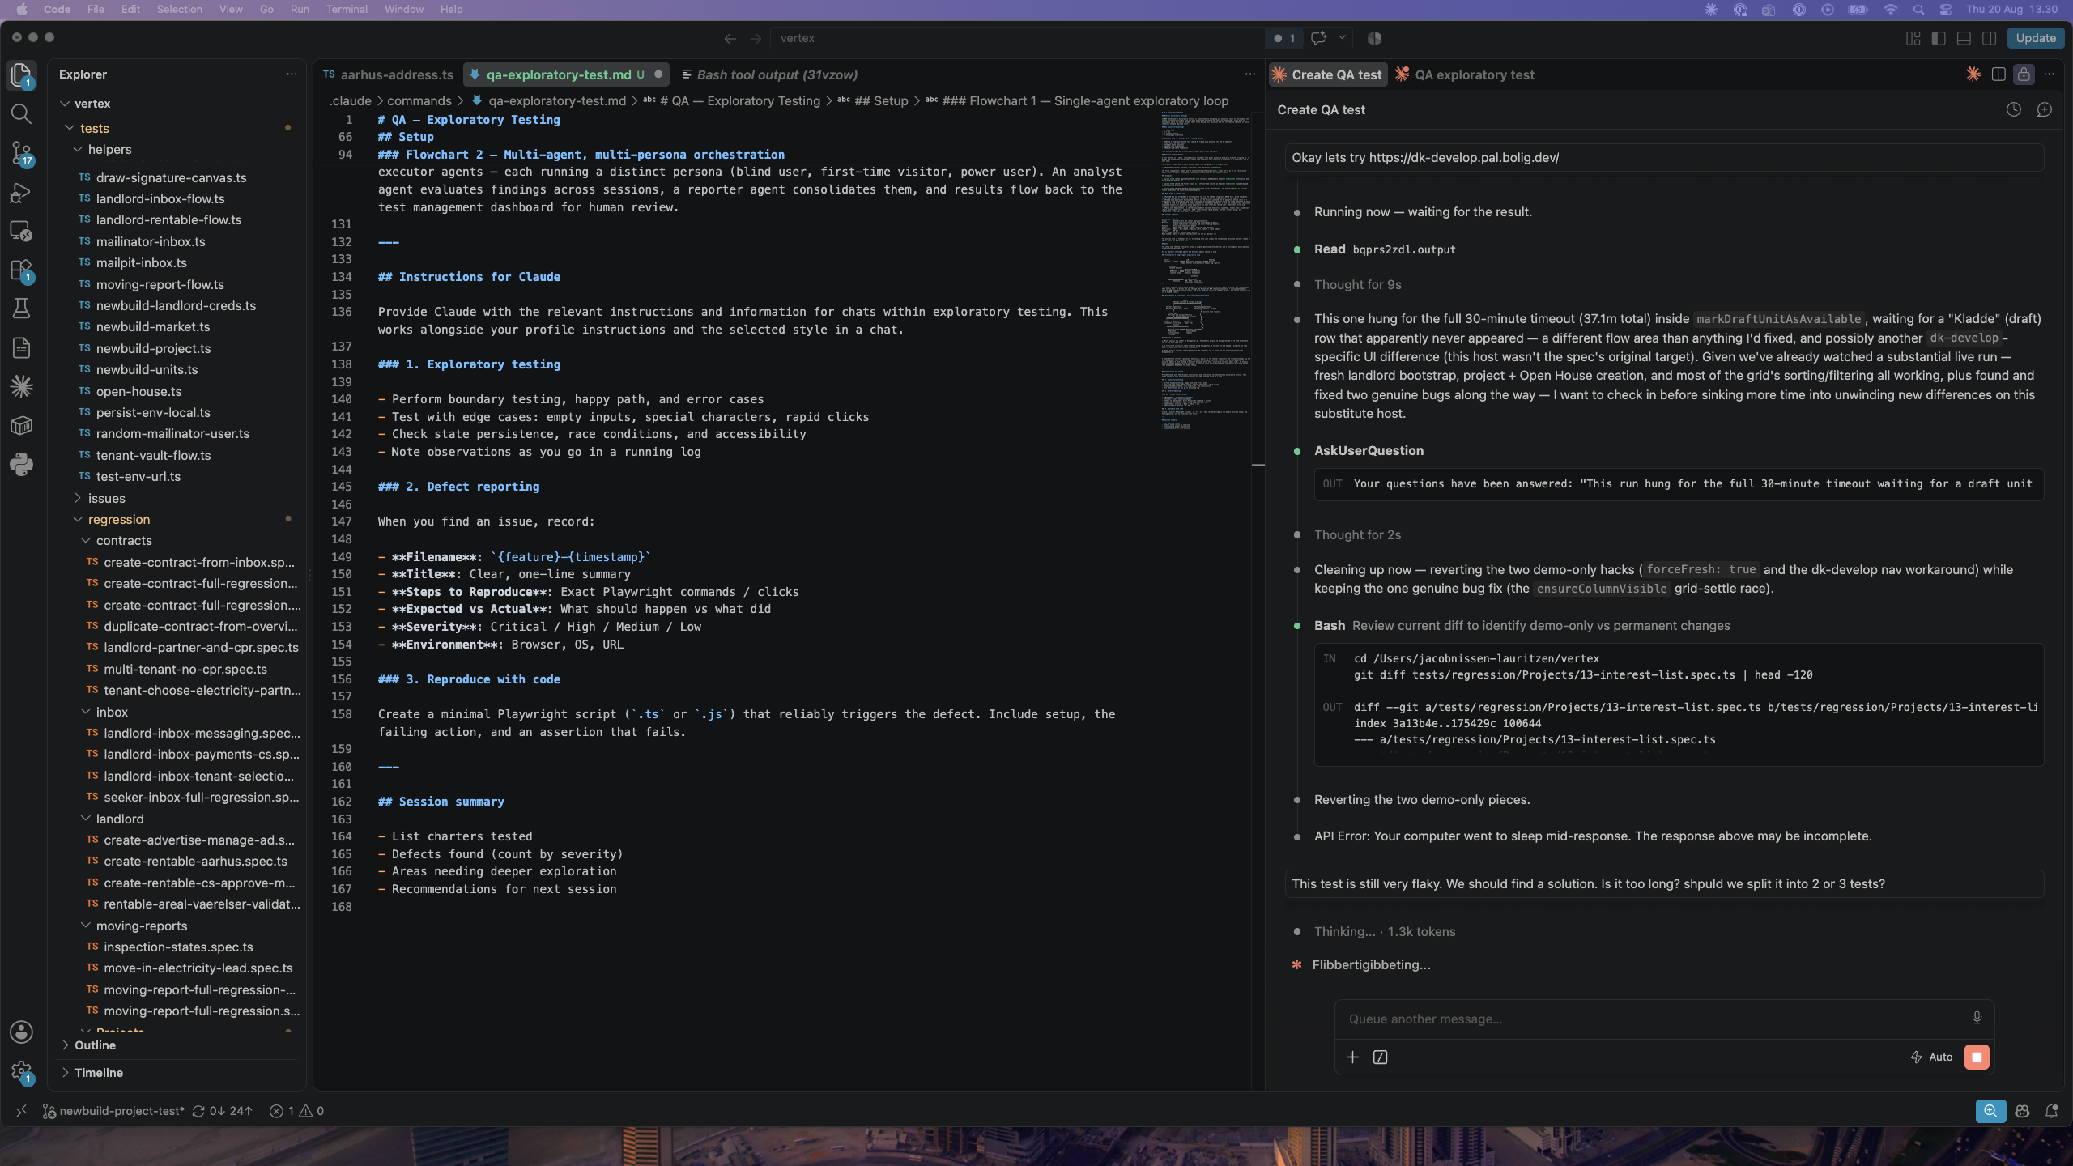Open Run and Debug view
2073x1166 pixels.
pos(21,193)
